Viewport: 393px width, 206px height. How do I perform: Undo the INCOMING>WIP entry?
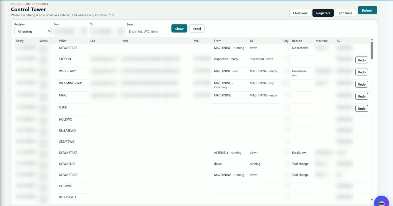point(361,84)
